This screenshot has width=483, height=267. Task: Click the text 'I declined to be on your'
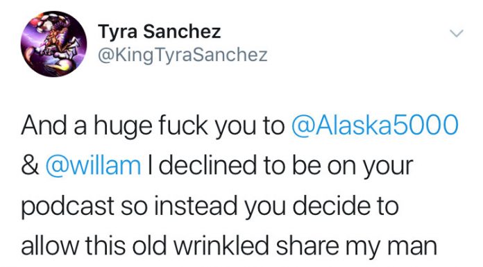[280, 166]
